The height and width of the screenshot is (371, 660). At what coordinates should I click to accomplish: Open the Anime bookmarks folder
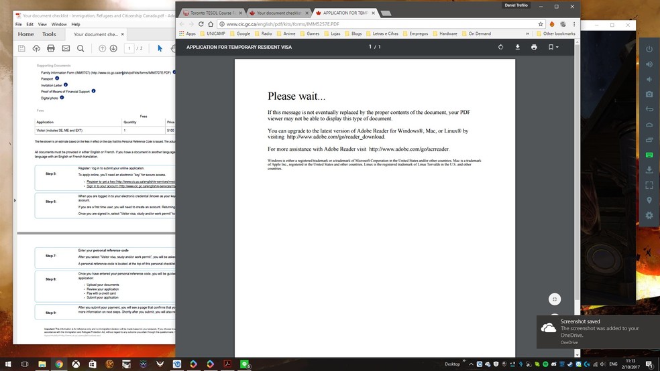286,33
